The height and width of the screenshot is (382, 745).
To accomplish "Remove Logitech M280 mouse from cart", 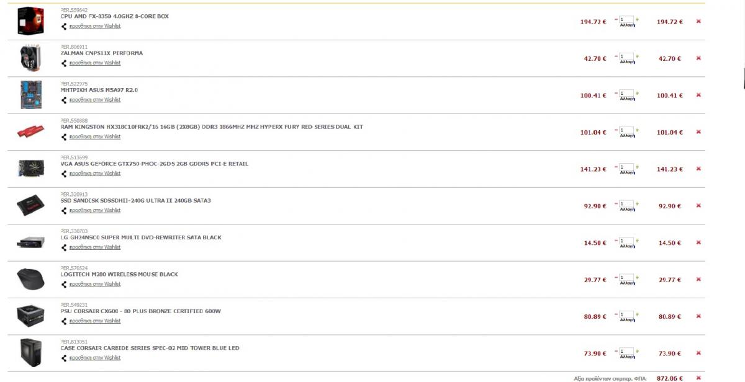I will [698, 279].
